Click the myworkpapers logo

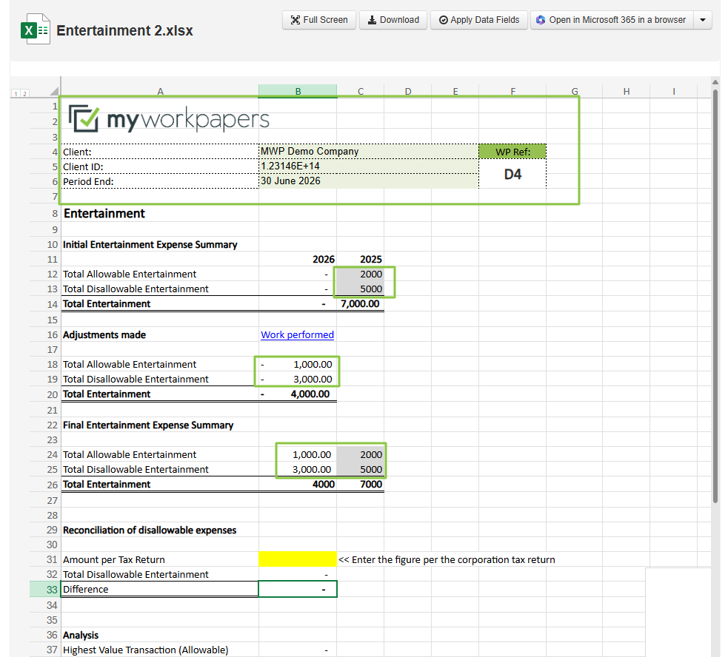point(169,119)
